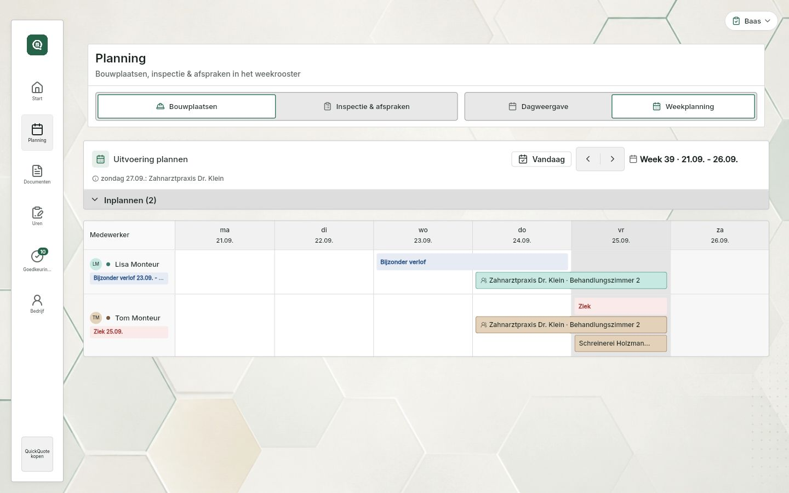Open the Baas role dropdown

tap(751, 21)
